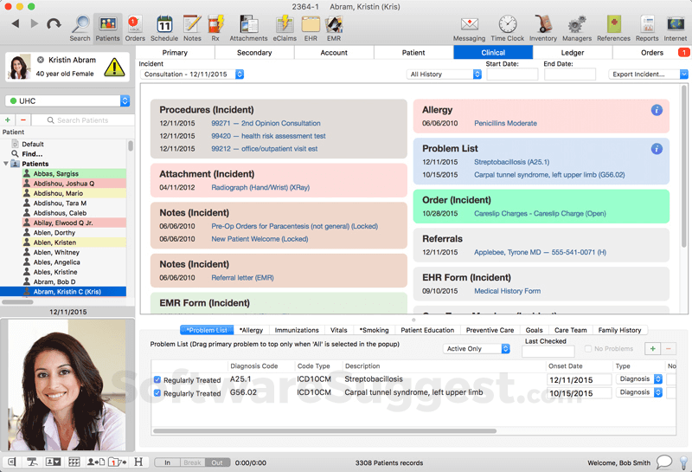Select the Immunizations tab
692x472 pixels.
(297, 330)
